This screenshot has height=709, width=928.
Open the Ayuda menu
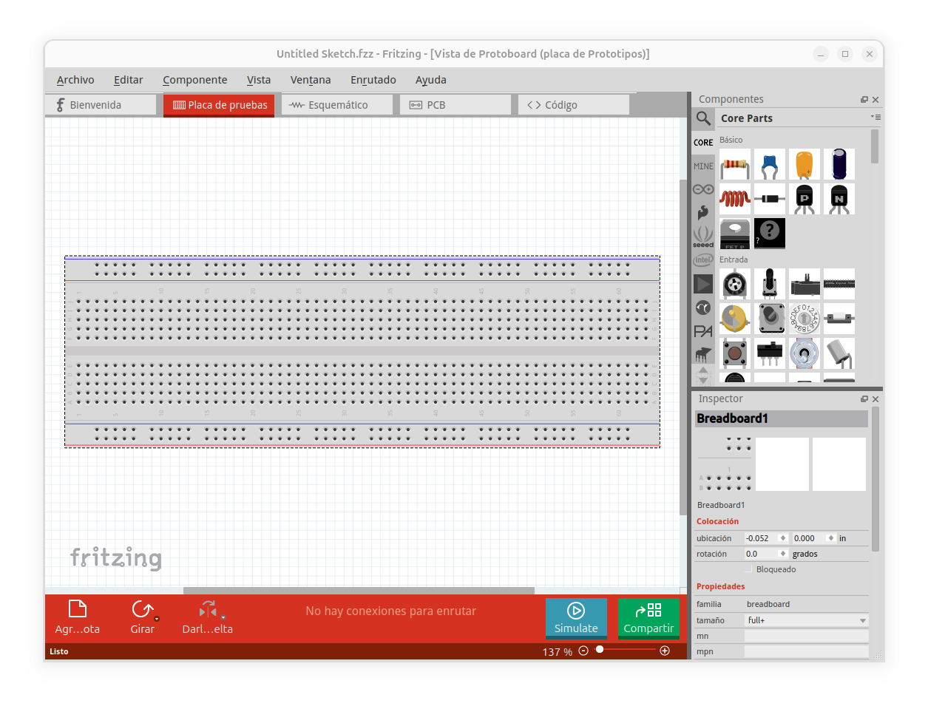pos(431,80)
